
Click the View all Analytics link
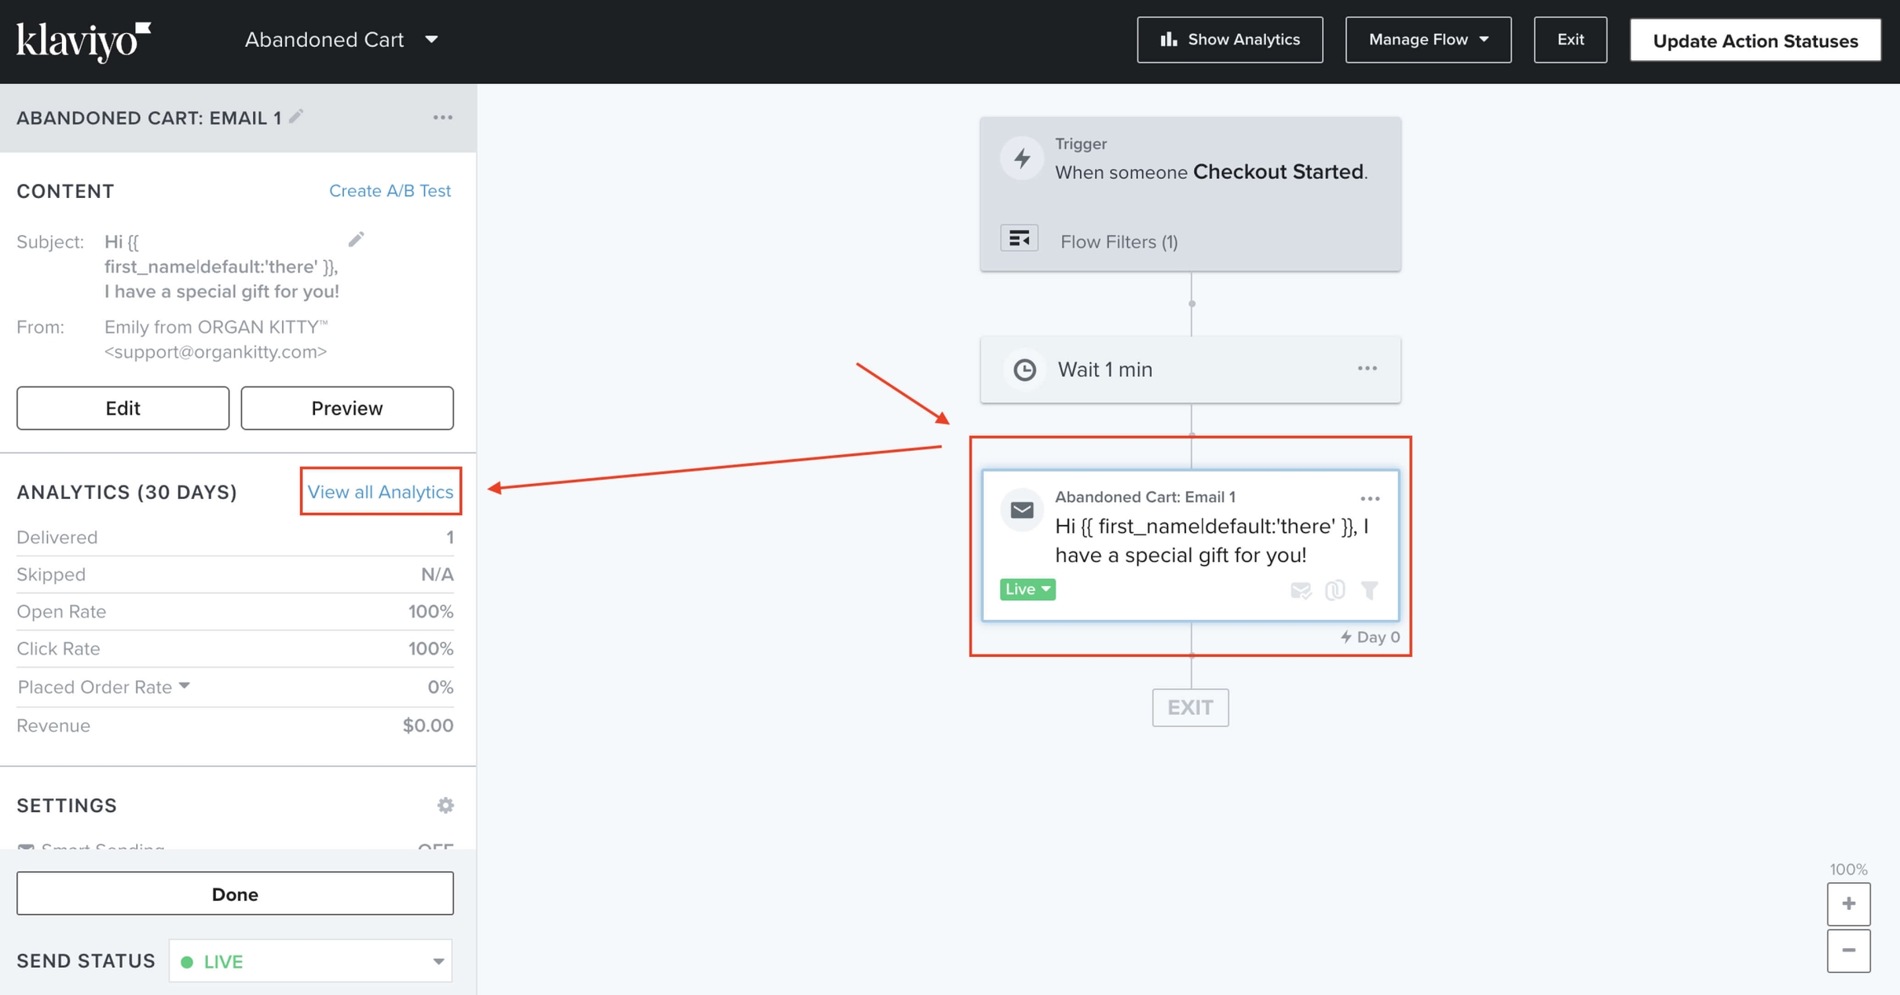click(x=380, y=491)
